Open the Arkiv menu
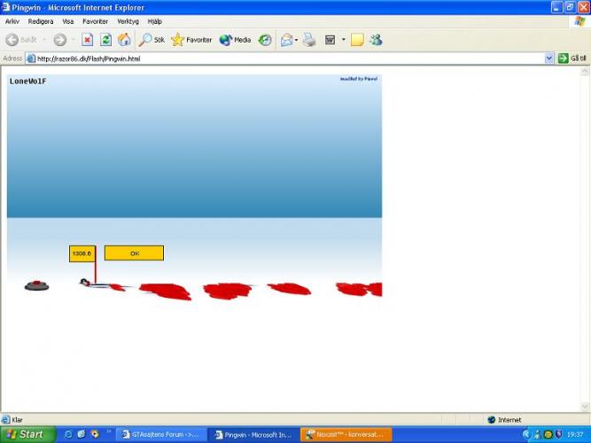The height and width of the screenshot is (443, 591). 12,21
